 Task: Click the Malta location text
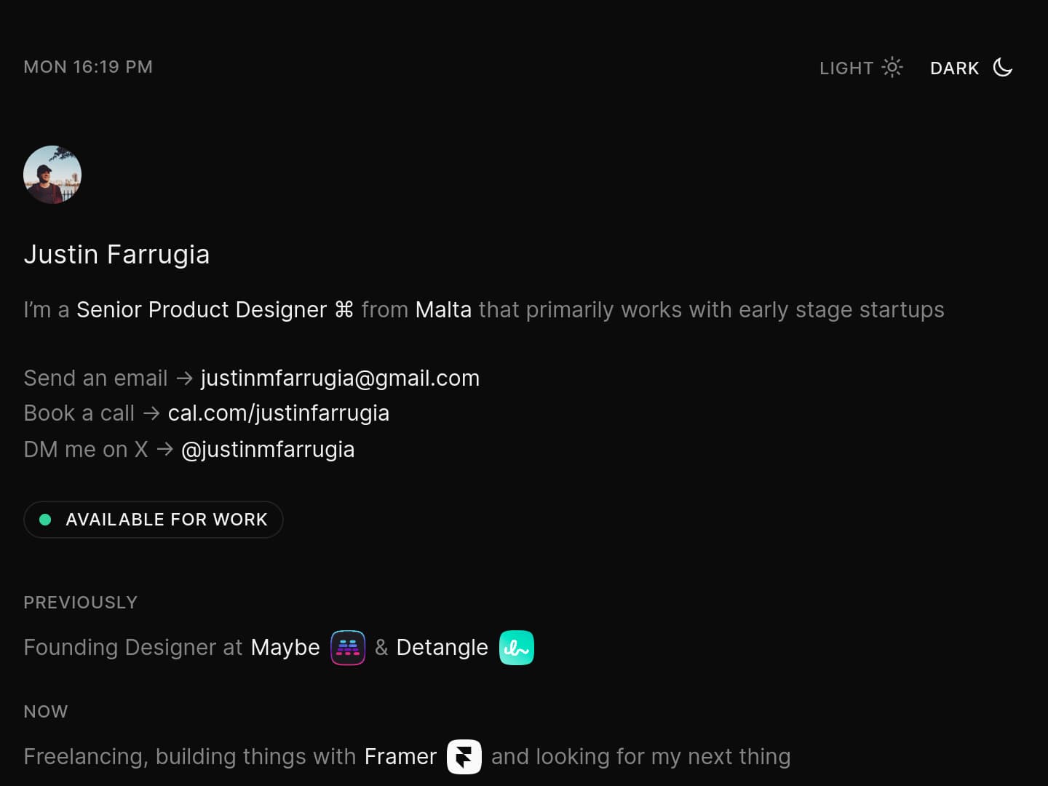(443, 310)
